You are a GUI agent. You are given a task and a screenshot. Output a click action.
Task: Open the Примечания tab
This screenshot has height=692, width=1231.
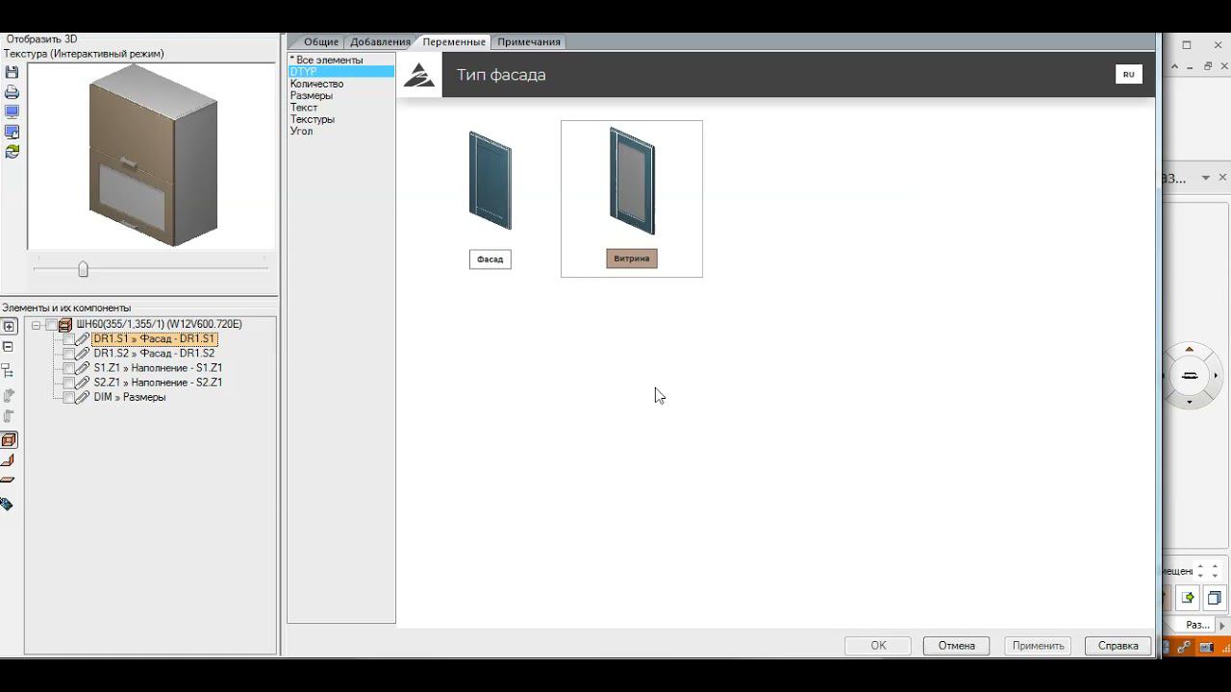[x=529, y=42]
